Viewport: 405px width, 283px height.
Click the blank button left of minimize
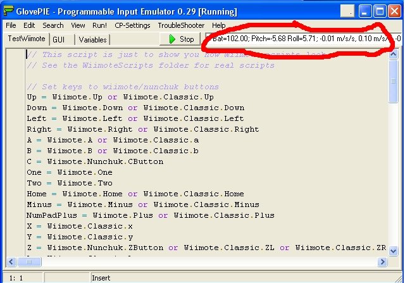pos(347,11)
